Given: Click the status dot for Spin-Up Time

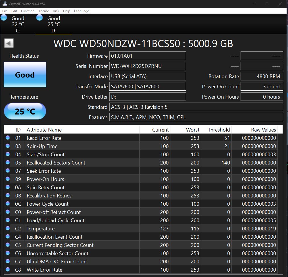Looking at the screenshot, I should (8, 146).
